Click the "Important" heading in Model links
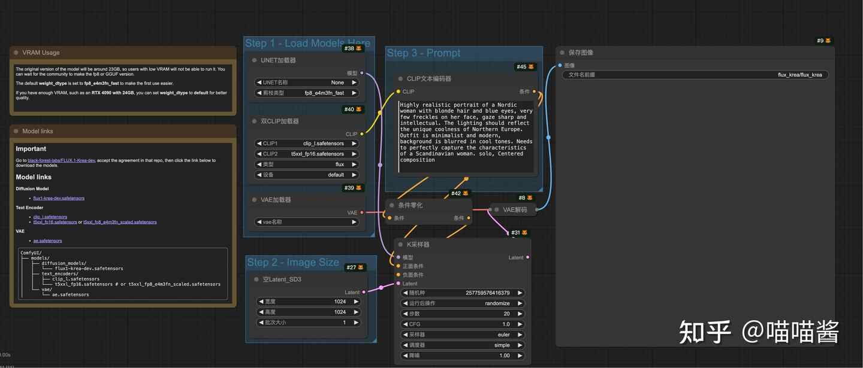Viewport: 863px width, 368px height. point(31,149)
